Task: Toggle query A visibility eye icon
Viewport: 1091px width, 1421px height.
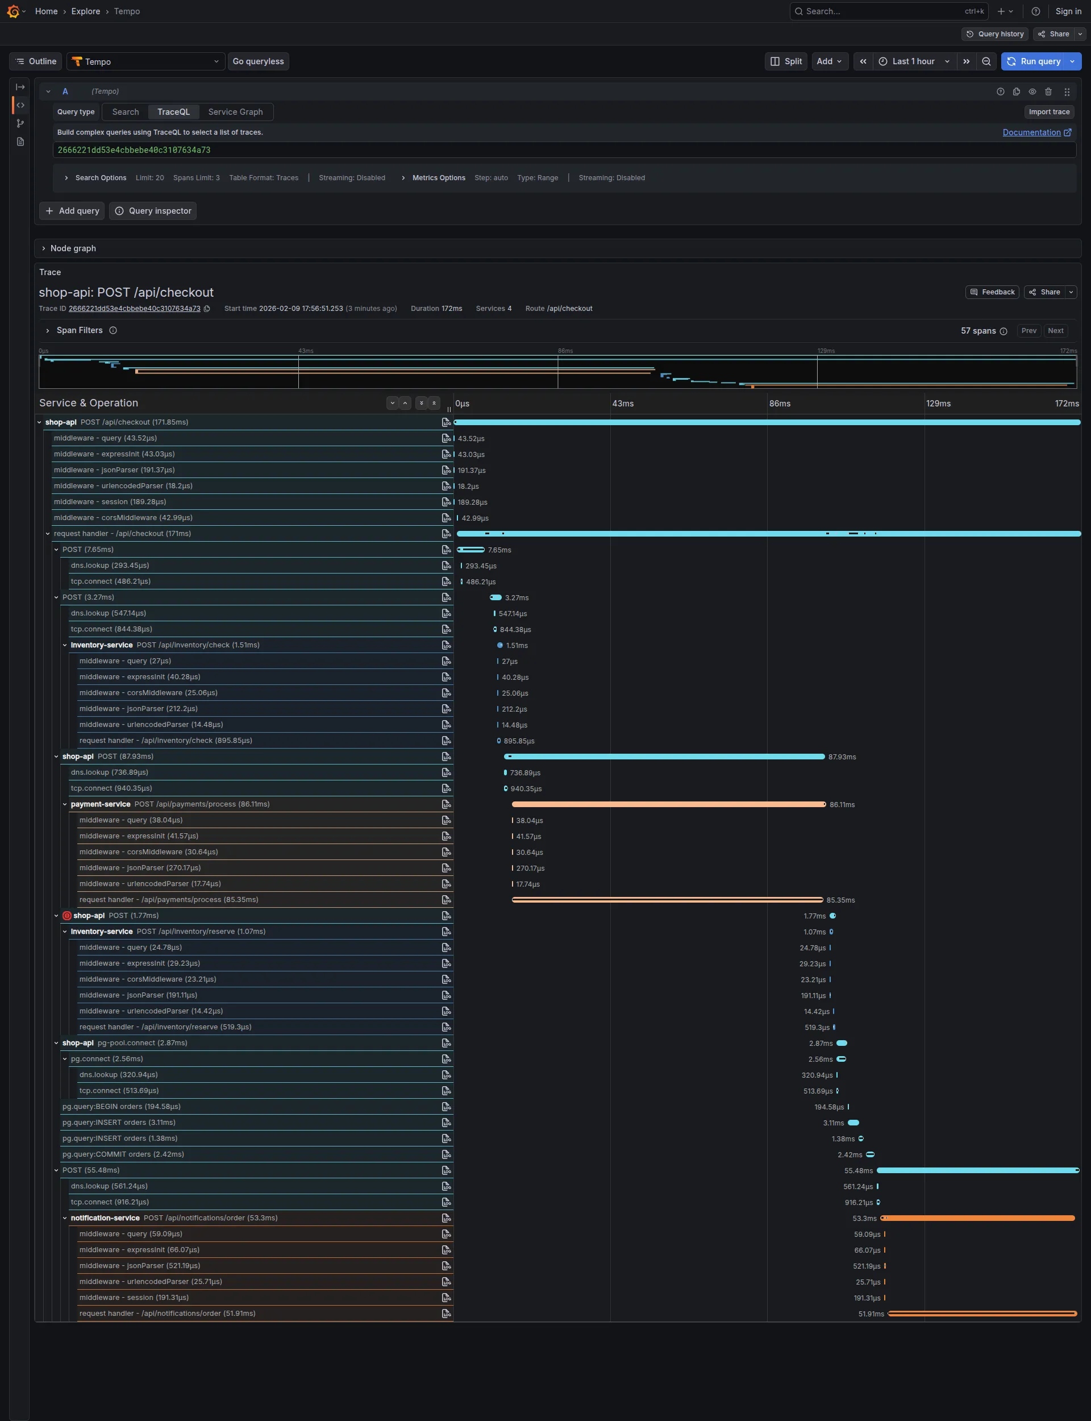Action: (x=1032, y=92)
